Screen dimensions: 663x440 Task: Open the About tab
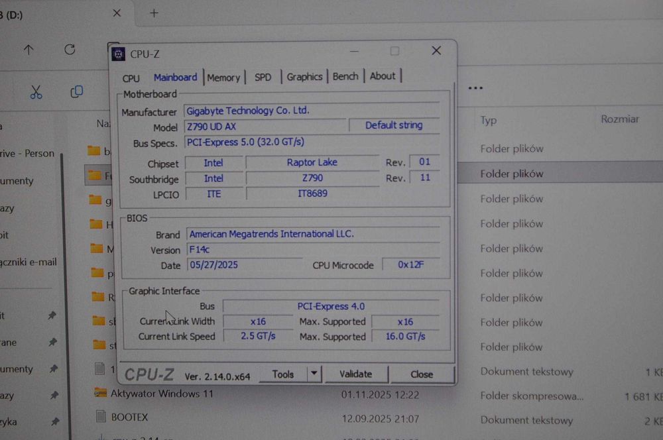pos(383,76)
